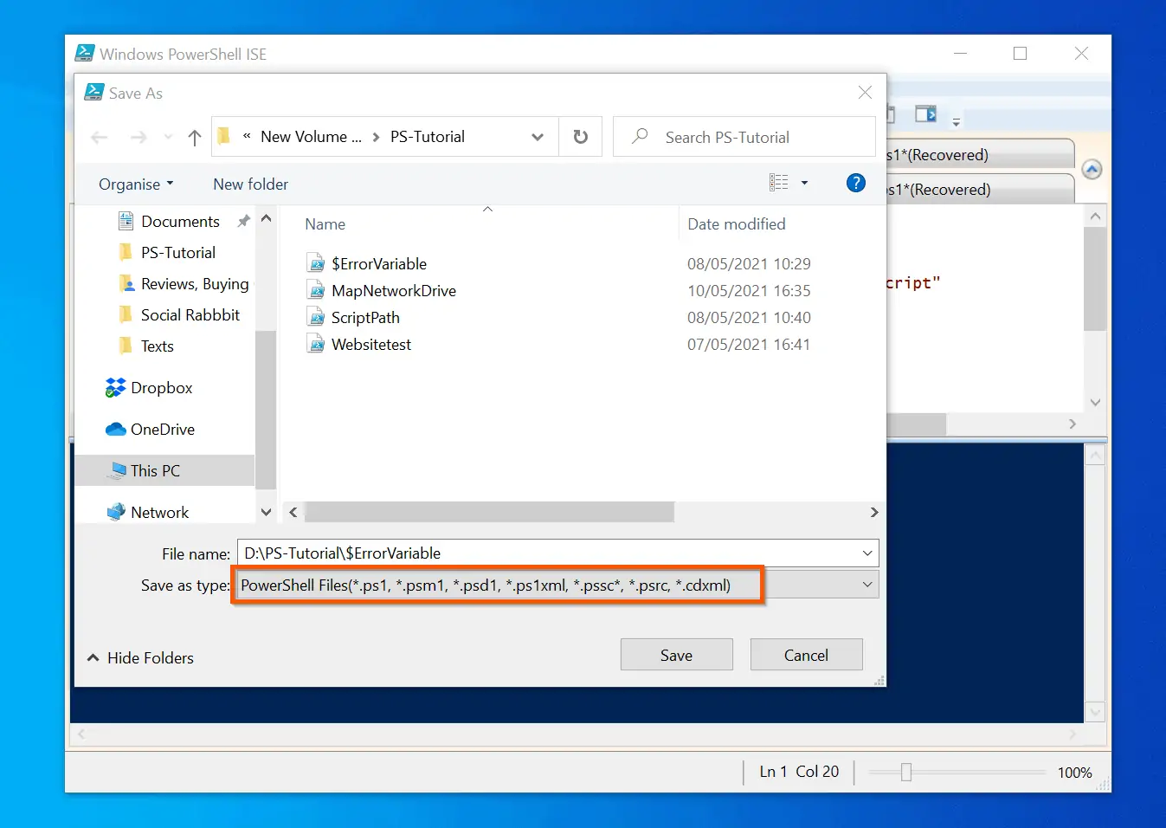Click the 10/05/2021 16:35 date cell
The width and height of the screenshot is (1166, 828).
click(749, 291)
